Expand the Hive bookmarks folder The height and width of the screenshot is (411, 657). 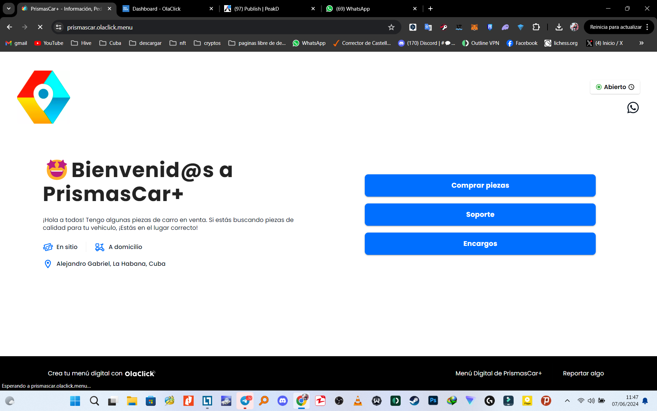click(x=81, y=43)
